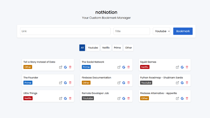The width and height of the screenshot is (210, 118).
Task: Select 'Remote Developer Job' title text
Action: [95, 93]
